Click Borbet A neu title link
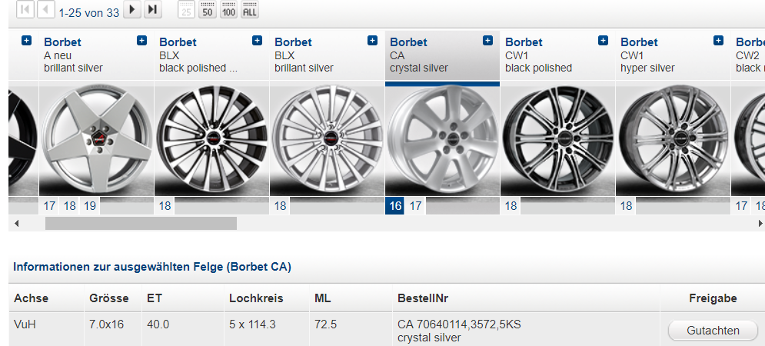Screen dimensions: 765x346 [x=62, y=42]
